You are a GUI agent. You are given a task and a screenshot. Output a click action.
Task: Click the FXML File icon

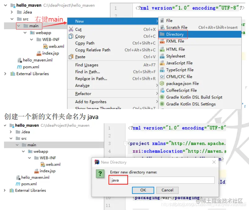point(162,41)
